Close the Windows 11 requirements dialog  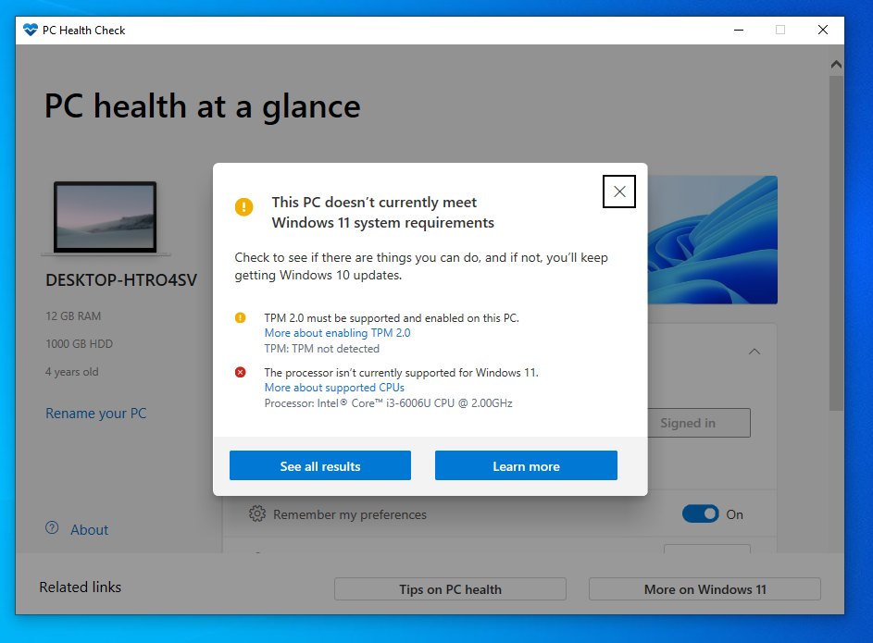click(619, 192)
